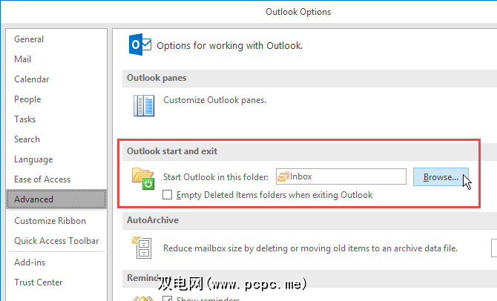497x301 pixels.
Task: Open Ease of Access settings
Action: [x=42, y=179]
